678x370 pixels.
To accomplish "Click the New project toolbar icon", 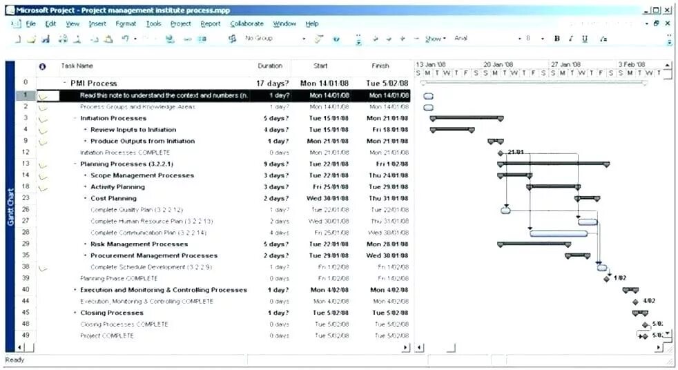I will 18,39.
